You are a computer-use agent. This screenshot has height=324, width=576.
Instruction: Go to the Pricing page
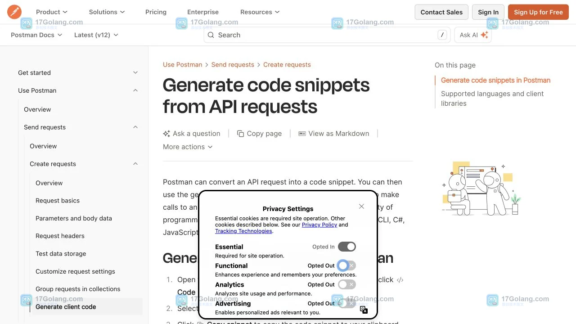point(156,12)
